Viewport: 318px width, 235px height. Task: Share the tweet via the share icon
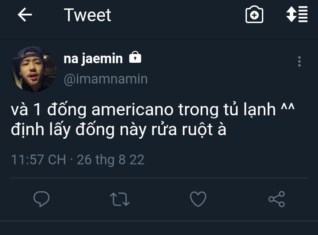coord(276,199)
